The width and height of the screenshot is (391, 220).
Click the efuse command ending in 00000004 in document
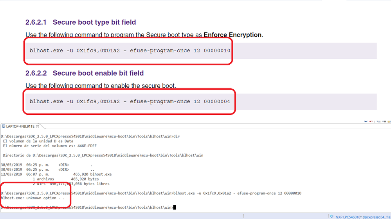(130, 101)
